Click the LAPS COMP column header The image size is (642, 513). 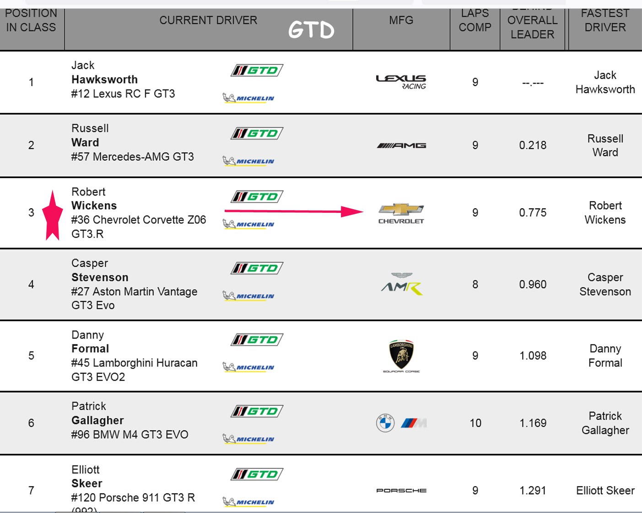(x=475, y=21)
